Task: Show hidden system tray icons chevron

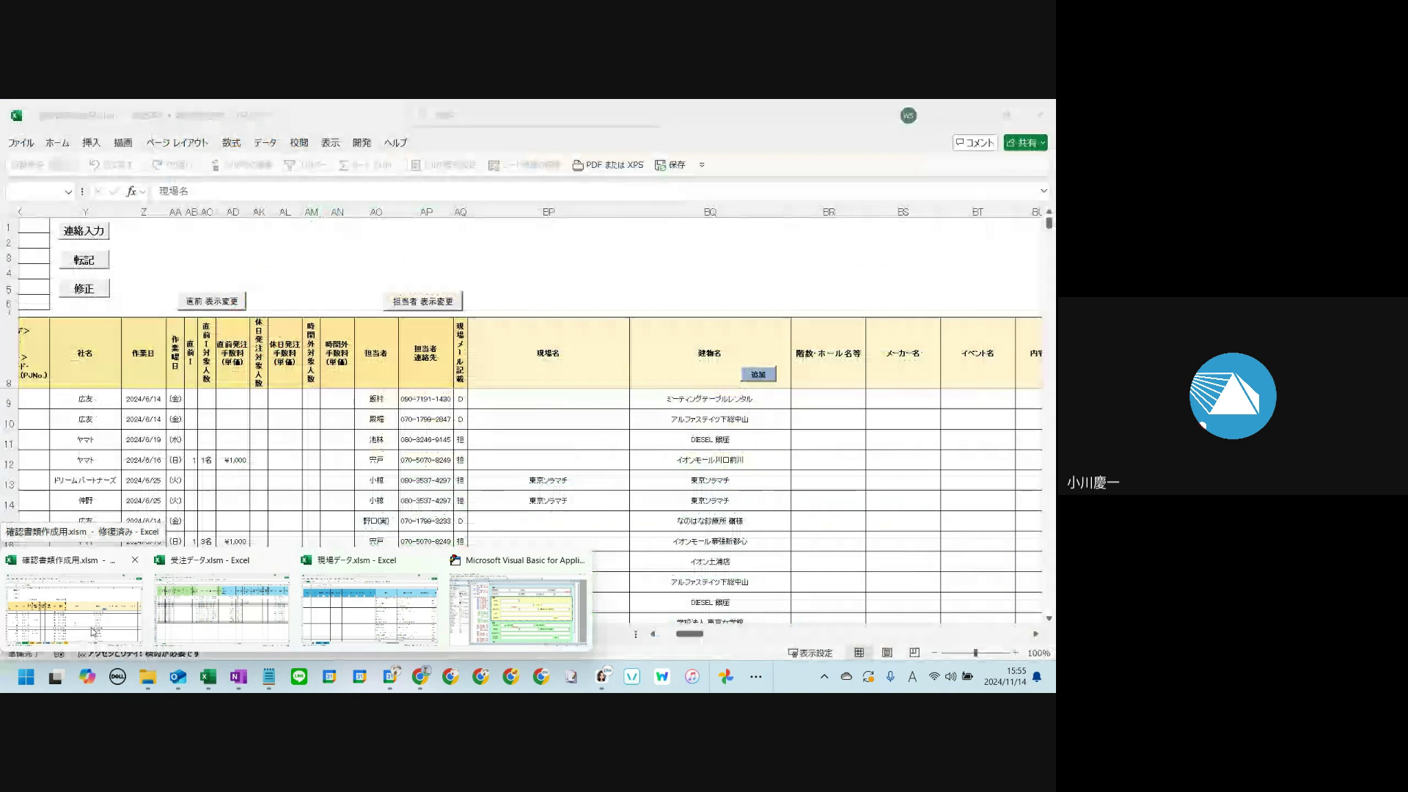Action: pyautogui.click(x=824, y=677)
